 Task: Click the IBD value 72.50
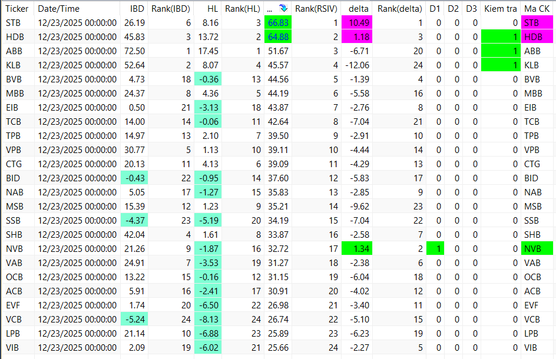pyautogui.click(x=134, y=51)
